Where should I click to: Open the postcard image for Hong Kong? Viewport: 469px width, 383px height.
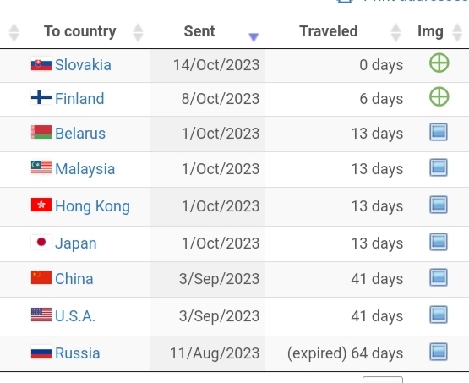click(x=439, y=205)
